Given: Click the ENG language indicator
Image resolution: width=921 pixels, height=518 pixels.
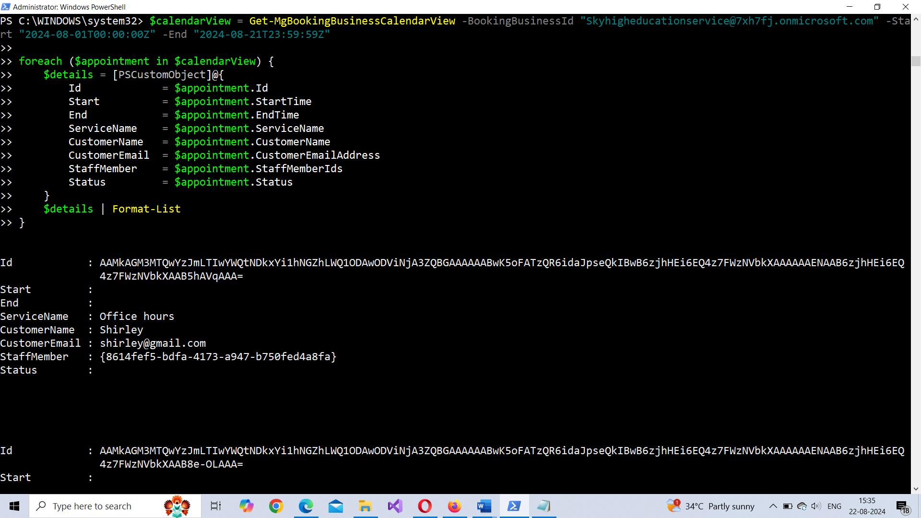Looking at the screenshot, I should click(834, 506).
